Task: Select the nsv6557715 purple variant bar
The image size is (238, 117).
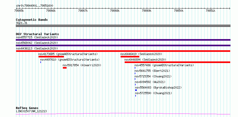Action: [x=123, y=40]
